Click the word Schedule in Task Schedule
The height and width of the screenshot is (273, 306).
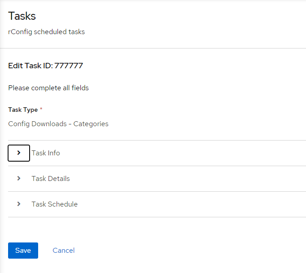coord(63,204)
